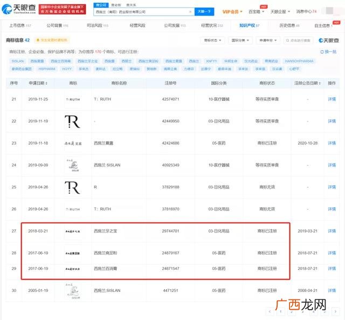Click the 商标名称 column header

coord(119,83)
